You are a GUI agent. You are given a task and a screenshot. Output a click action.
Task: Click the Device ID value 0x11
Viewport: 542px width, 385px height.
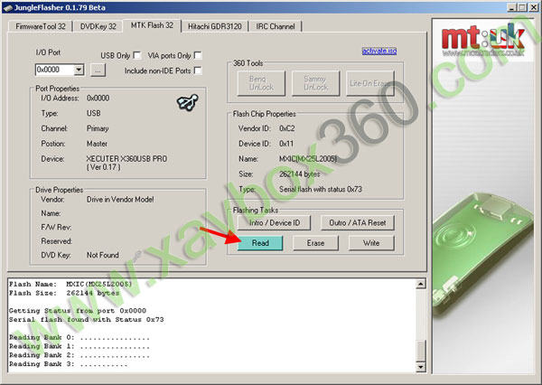coord(286,144)
